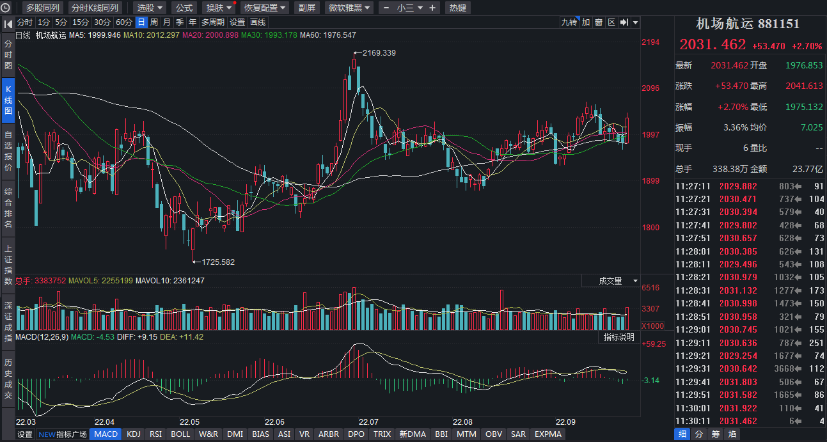The image size is (827, 442).
Task: Click the 画线 drawing tool button
Action: pyautogui.click(x=258, y=22)
